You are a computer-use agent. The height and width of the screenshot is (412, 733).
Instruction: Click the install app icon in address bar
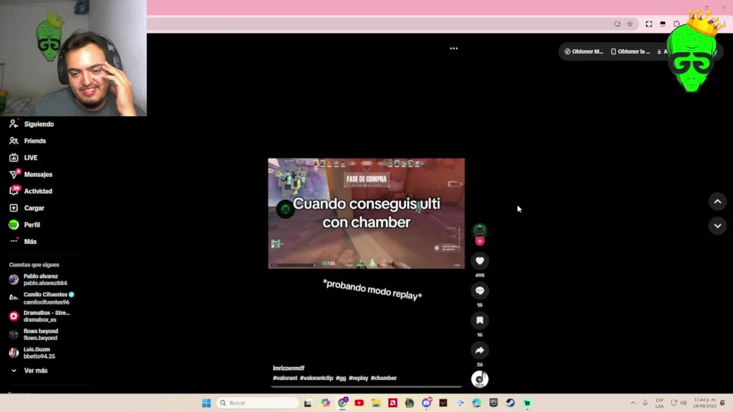(x=617, y=24)
